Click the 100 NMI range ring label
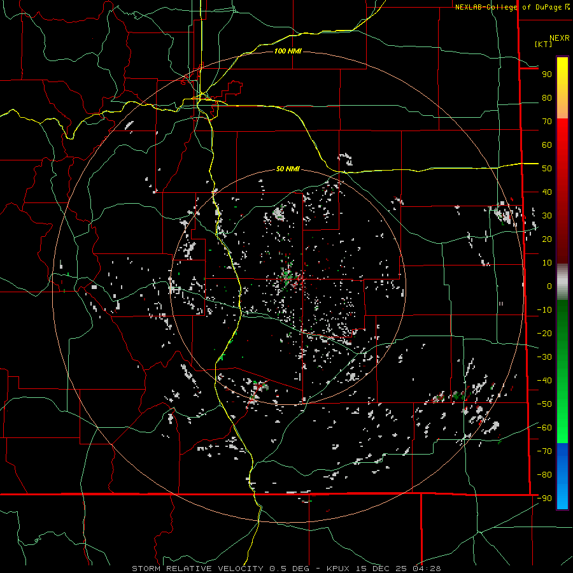573x573 pixels. (x=288, y=51)
